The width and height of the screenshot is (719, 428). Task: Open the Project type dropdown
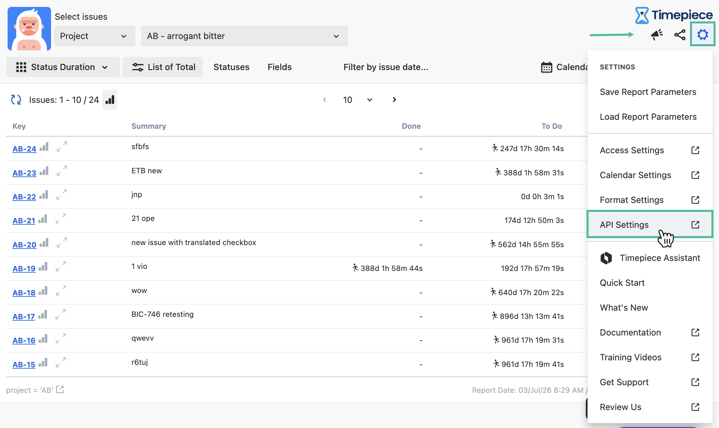coord(95,36)
